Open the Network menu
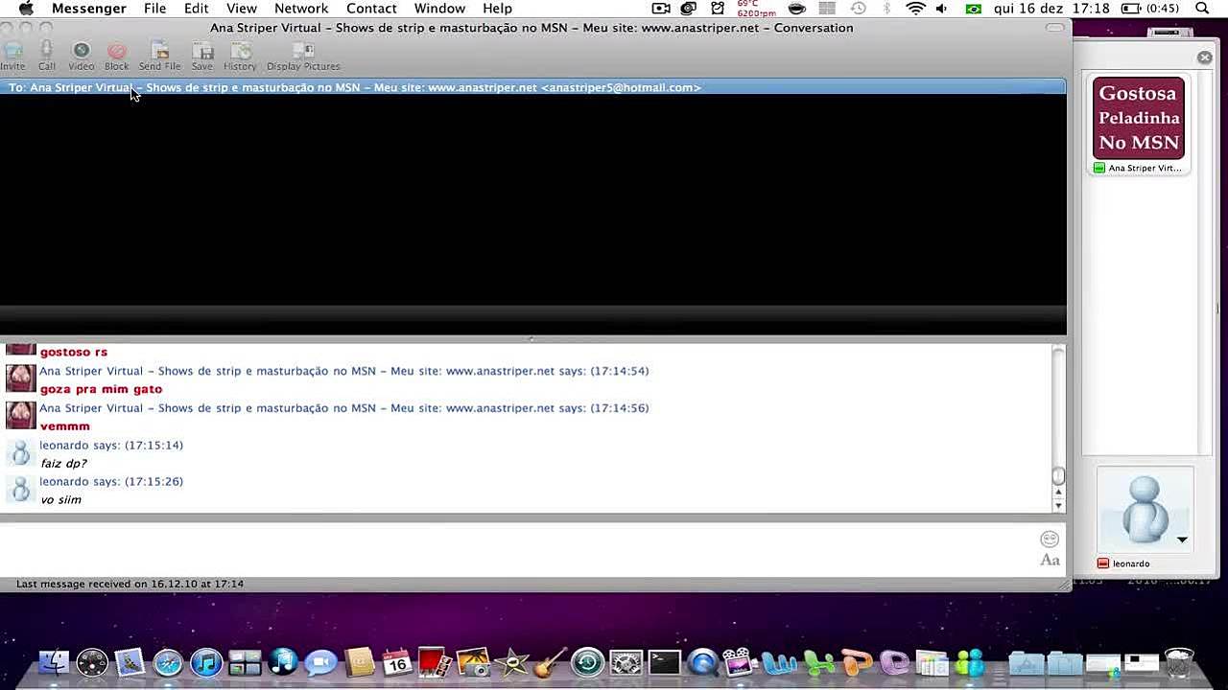The image size is (1228, 690). coord(301,9)
